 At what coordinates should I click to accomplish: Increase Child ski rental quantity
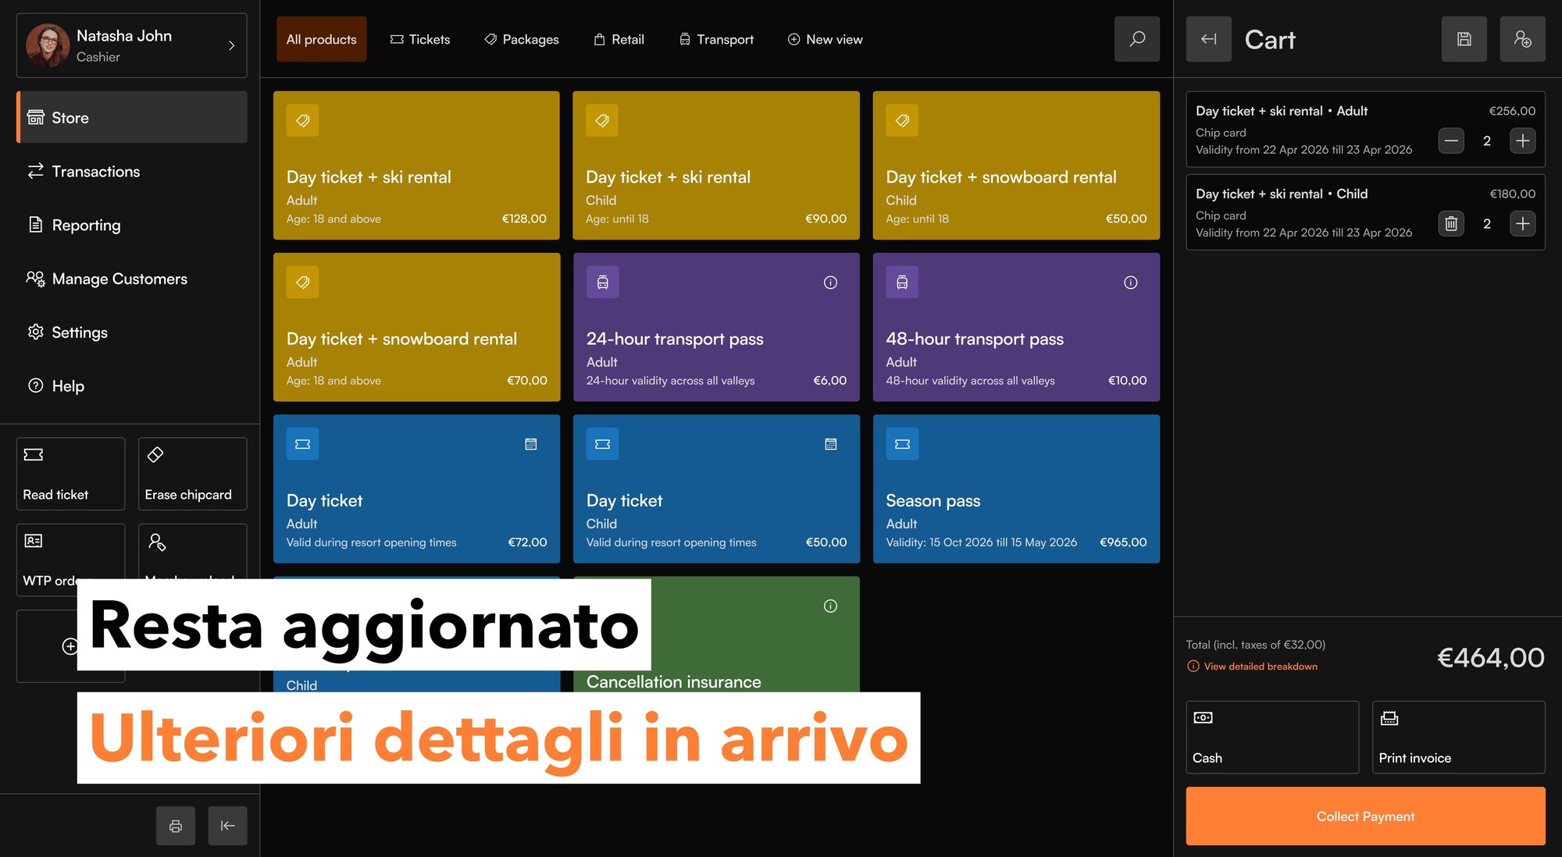pos(1522,224)
